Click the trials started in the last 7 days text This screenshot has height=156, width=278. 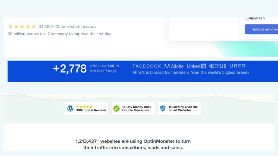click(x=104, y=69)
